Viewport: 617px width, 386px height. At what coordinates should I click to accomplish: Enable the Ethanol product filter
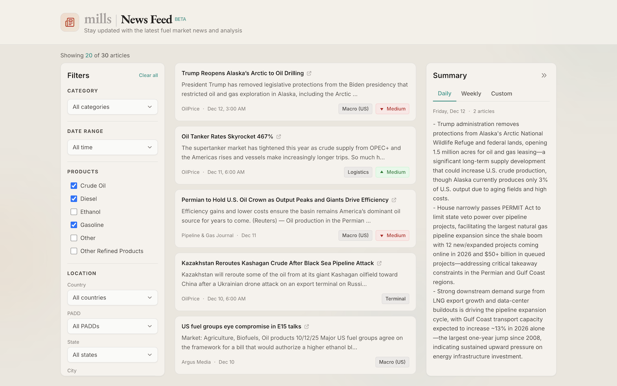click(74, 212)
